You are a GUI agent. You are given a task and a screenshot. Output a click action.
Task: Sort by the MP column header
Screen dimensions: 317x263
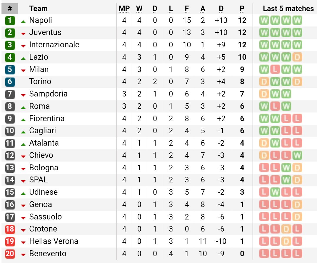(x=124, y=9)
